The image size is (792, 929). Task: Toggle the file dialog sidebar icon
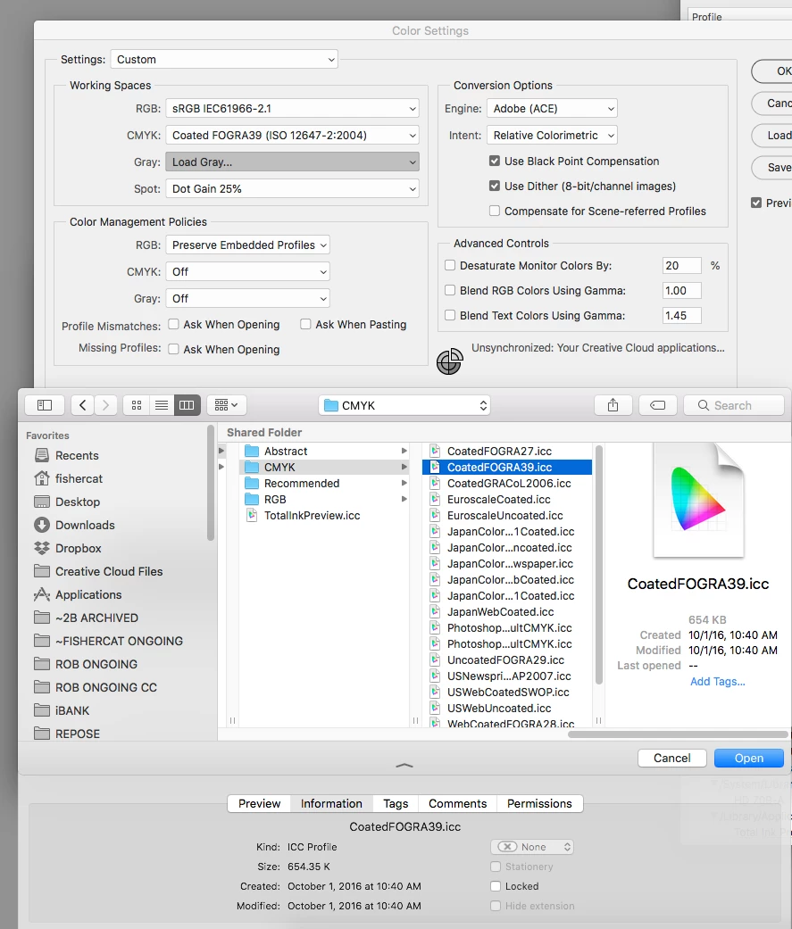point(45,405)
